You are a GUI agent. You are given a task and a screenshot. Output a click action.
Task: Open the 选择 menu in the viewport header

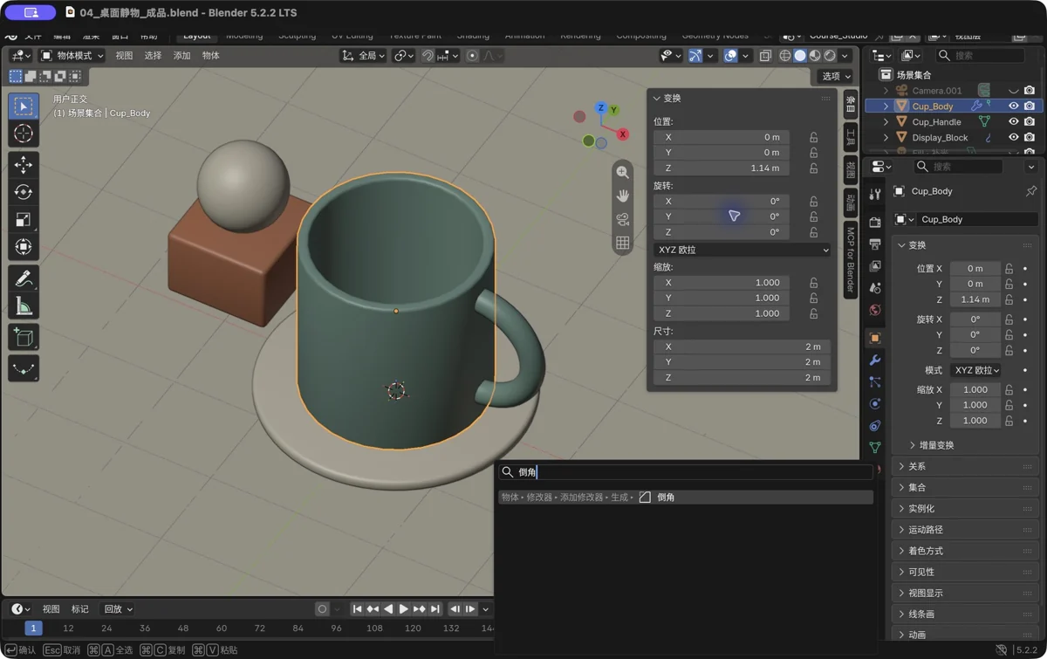point(153,56)
